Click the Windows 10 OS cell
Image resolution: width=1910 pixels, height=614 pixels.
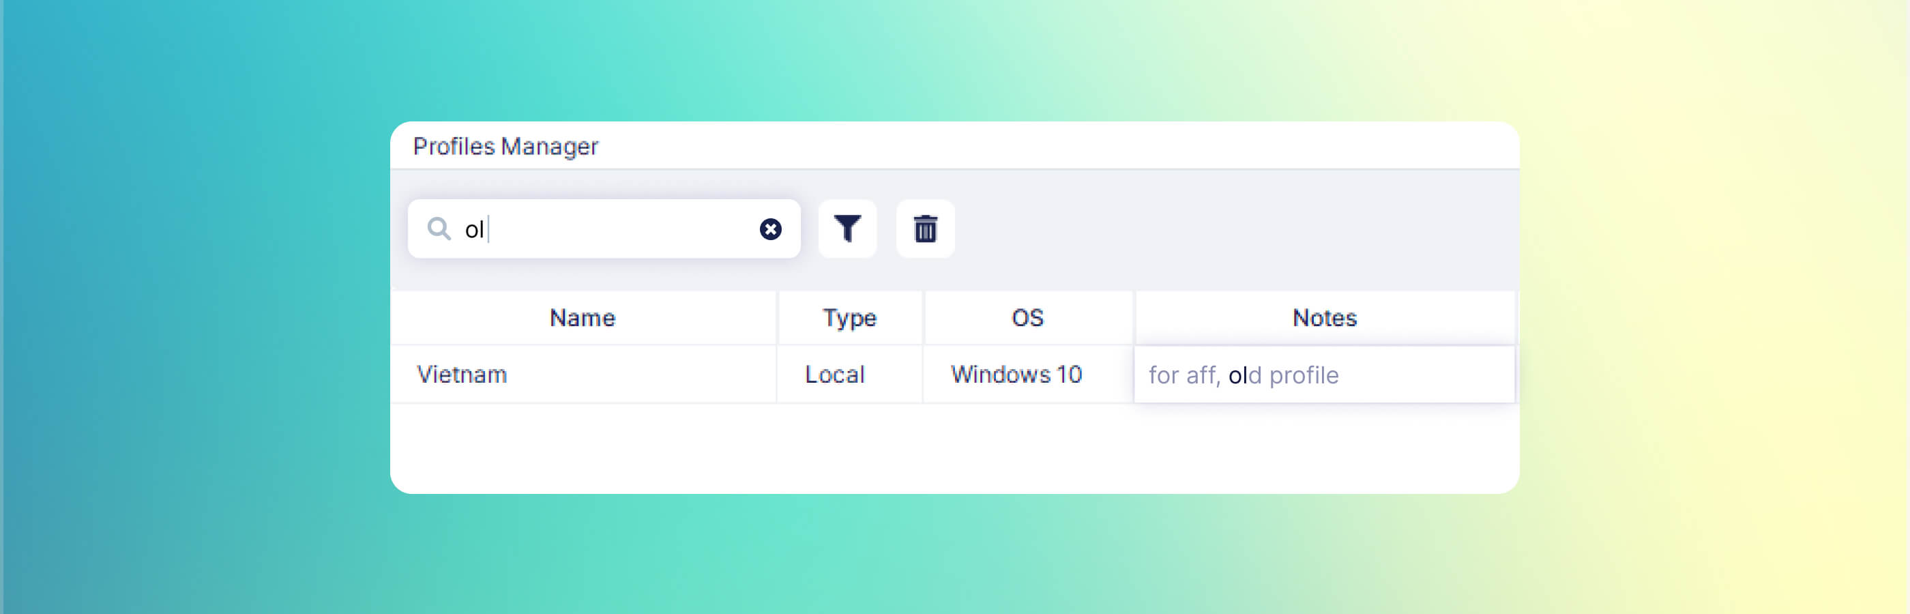point(1016,375)
